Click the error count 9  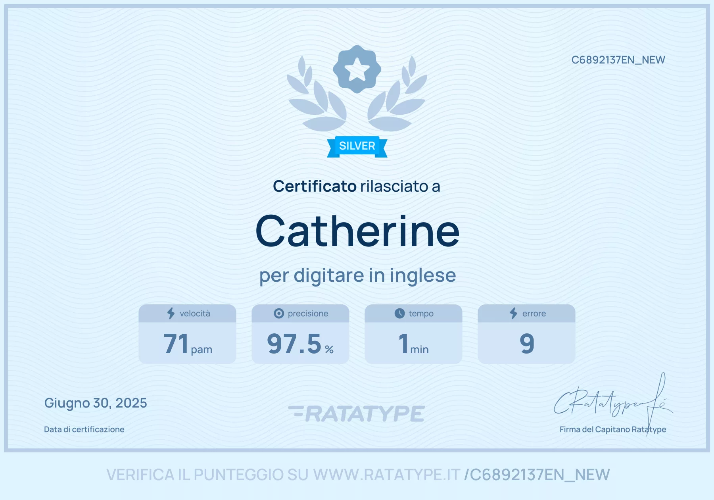[x=527, y=344]
